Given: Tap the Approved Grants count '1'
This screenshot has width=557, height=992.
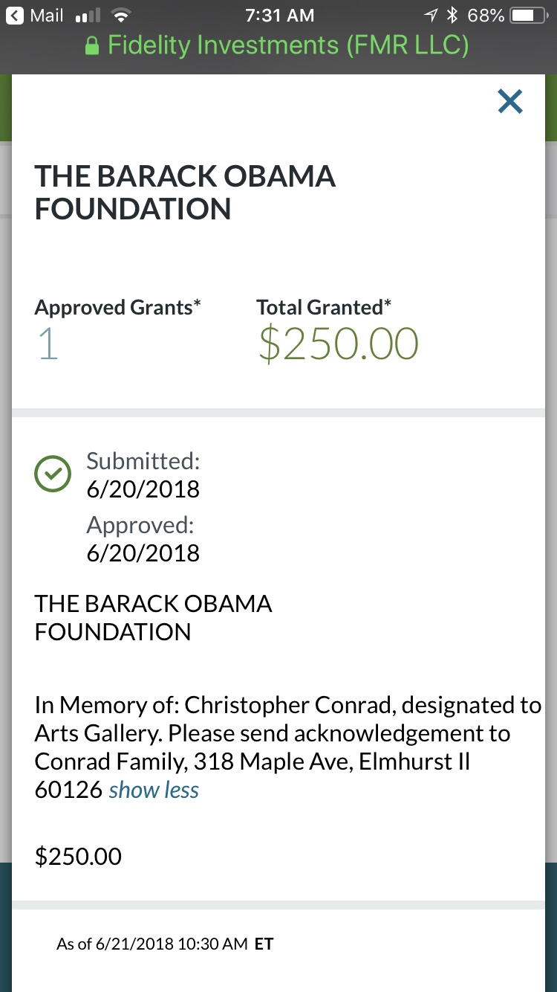Looking at the screenshot, I should click(x=48, y=345).
